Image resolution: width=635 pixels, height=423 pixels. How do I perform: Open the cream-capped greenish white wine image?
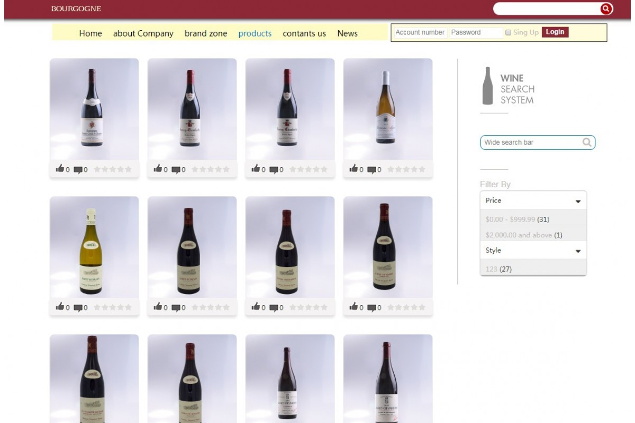[94, 247]
